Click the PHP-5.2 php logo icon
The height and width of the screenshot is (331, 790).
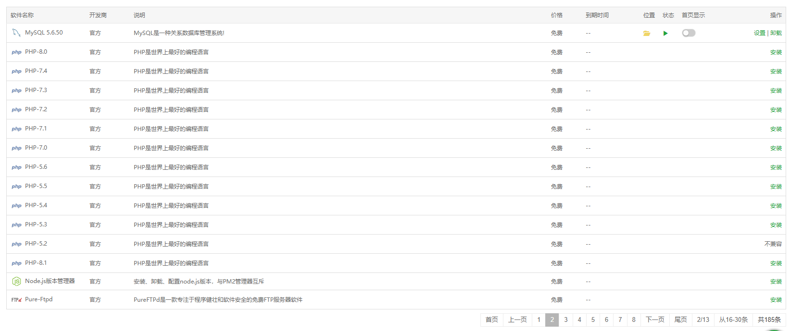tap(16, 244)
